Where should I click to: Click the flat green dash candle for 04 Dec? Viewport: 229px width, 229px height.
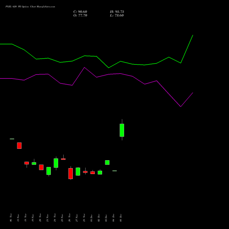[114, 171]
